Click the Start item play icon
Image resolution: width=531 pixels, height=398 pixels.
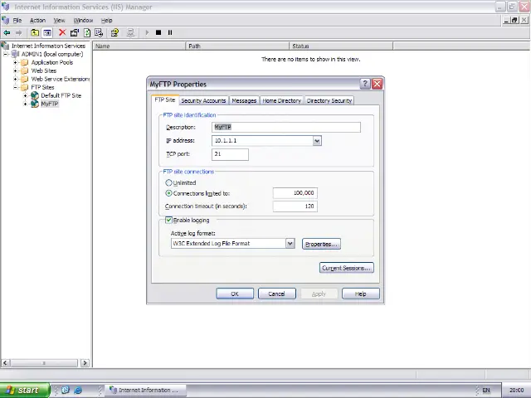(147, 32)
